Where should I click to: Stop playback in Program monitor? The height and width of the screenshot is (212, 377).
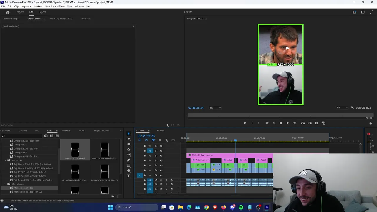coord(280,123)
